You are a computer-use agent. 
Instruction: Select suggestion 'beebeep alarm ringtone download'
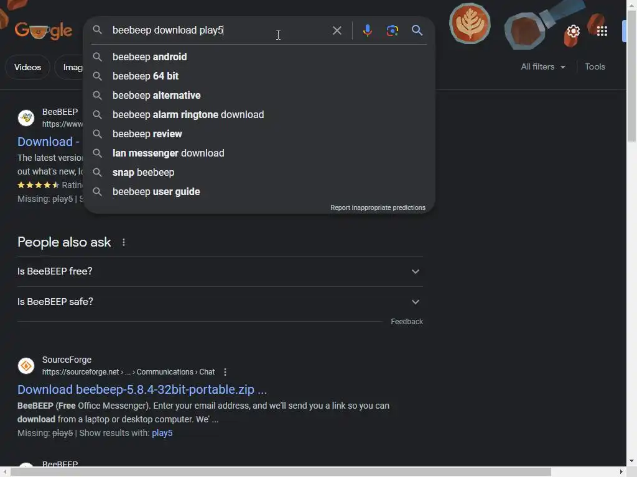(x=259, y=114)
